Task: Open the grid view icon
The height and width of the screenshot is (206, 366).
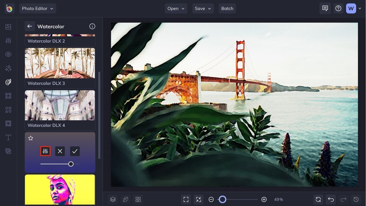Action: [x=138, y=199]
